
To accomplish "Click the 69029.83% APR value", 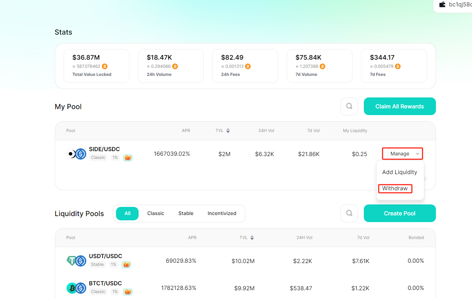I will click(x=181, y=261).
